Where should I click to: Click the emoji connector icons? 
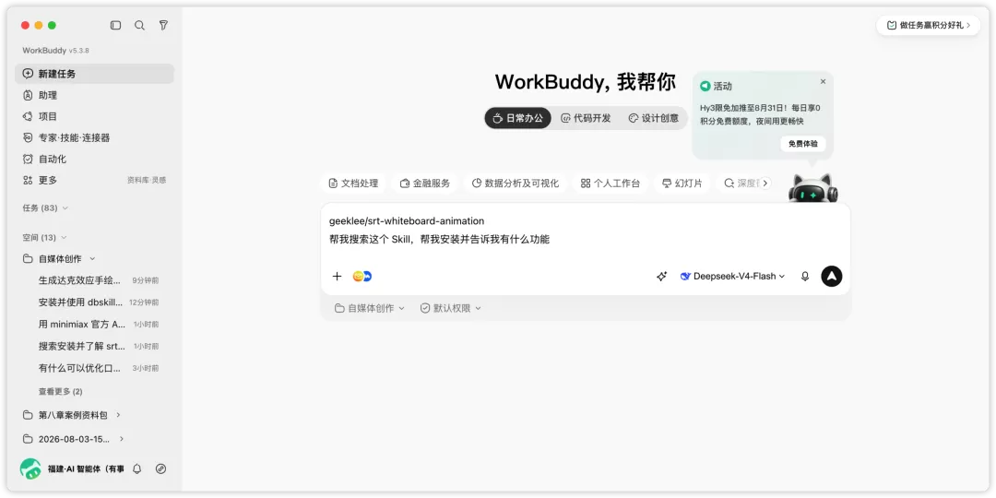coord(362,277)
